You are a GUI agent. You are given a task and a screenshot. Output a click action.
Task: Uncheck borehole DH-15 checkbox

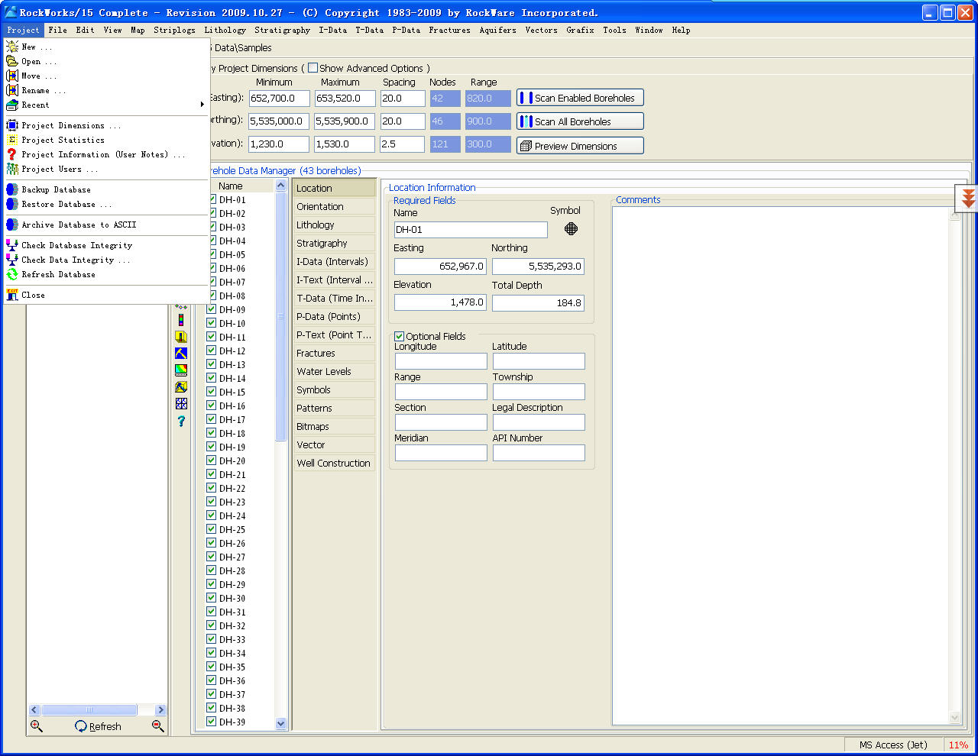(x=212, y=392)
